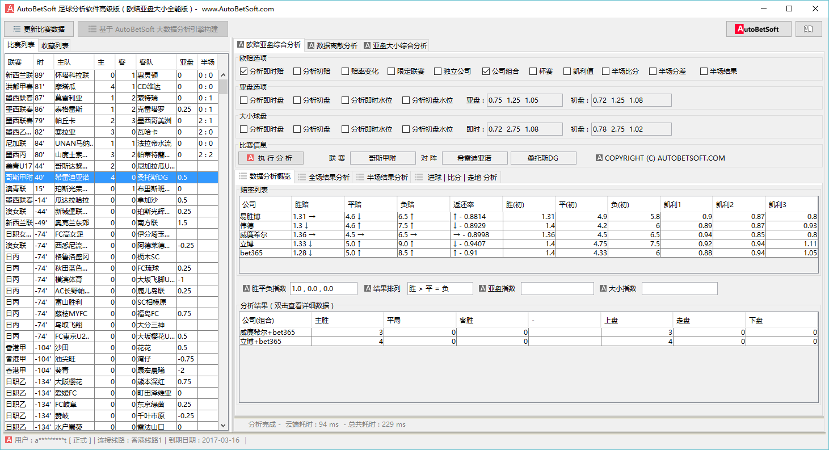Click the match list scroll down arrow
This screenshot has height=450, width=829.
(x=223, y=425)
